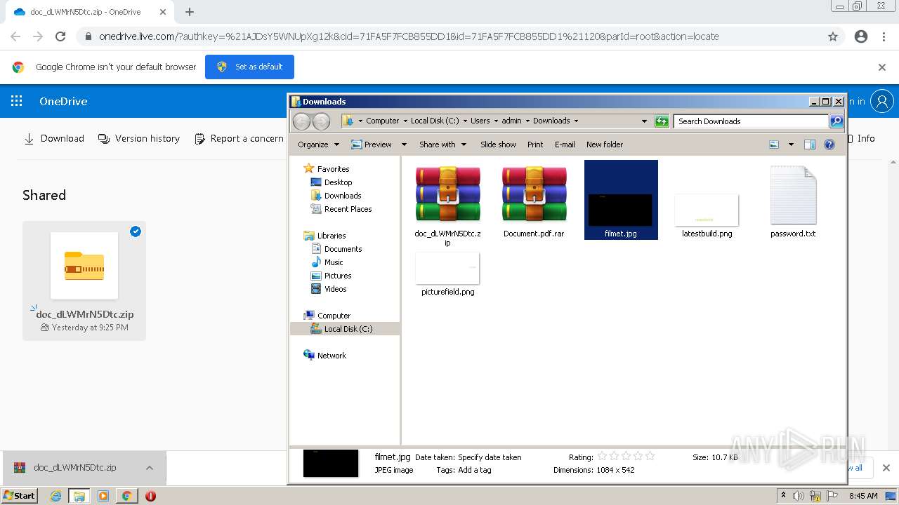This screenshot has height=505, width=899.
Task: Toggle the selection checkmark on doc_dLWMrN5Dtc.zip tile
Action: [x=136, y=231]
